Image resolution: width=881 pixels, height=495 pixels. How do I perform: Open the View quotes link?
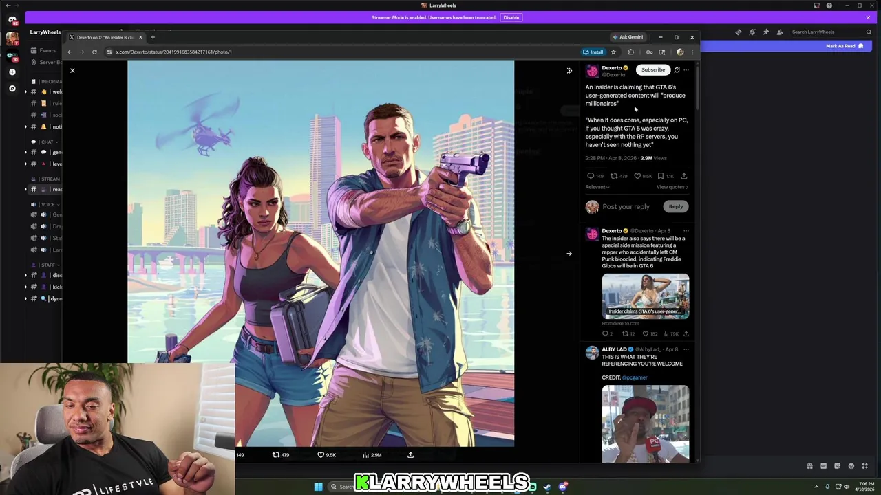tap(672, 187)
